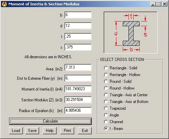Click the Print button

[x=67, y=131]
